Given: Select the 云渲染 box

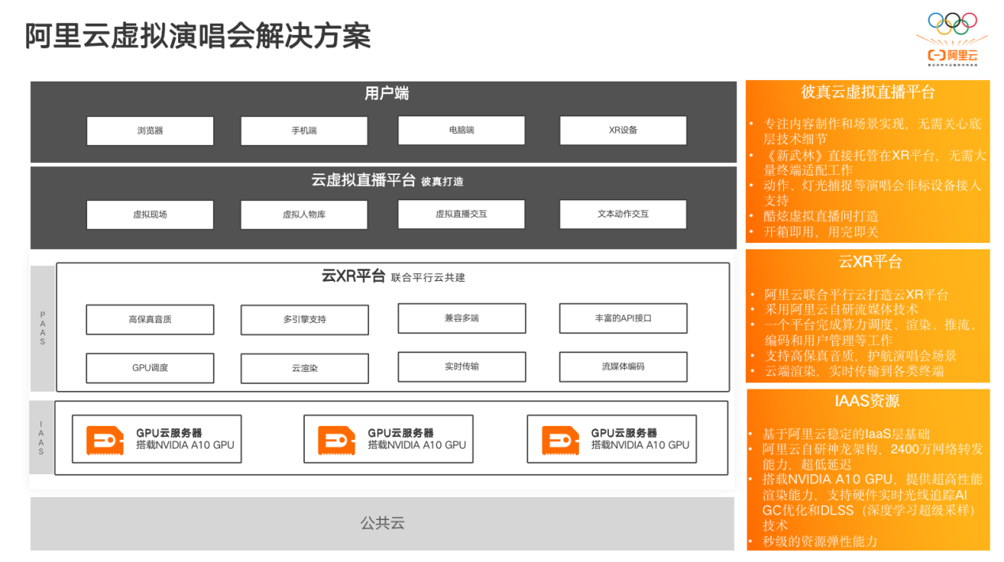Looking at the screenshot, I should [x=304, y=368].
